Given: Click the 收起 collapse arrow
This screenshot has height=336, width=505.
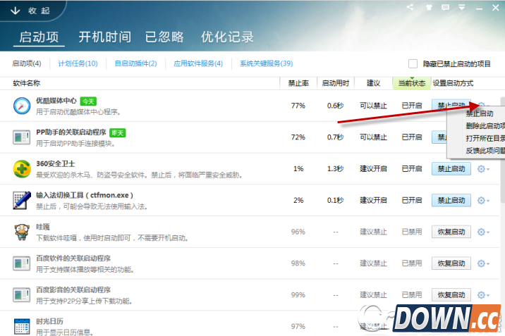Looking at the screenshot, I should pyautogui.click(x=16, y=11).
